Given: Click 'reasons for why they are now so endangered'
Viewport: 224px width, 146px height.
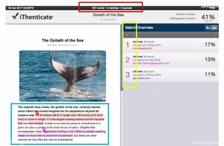Looking at the screenshot, I should (x=45, y=140).
